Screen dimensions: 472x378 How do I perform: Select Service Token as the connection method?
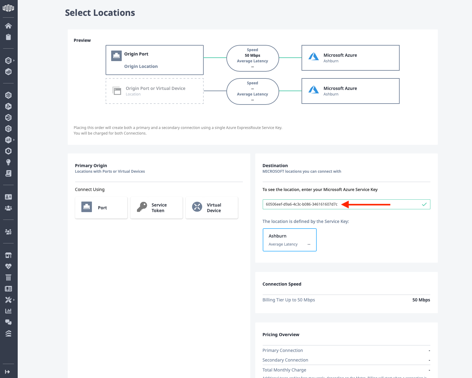tap(157, 208)
